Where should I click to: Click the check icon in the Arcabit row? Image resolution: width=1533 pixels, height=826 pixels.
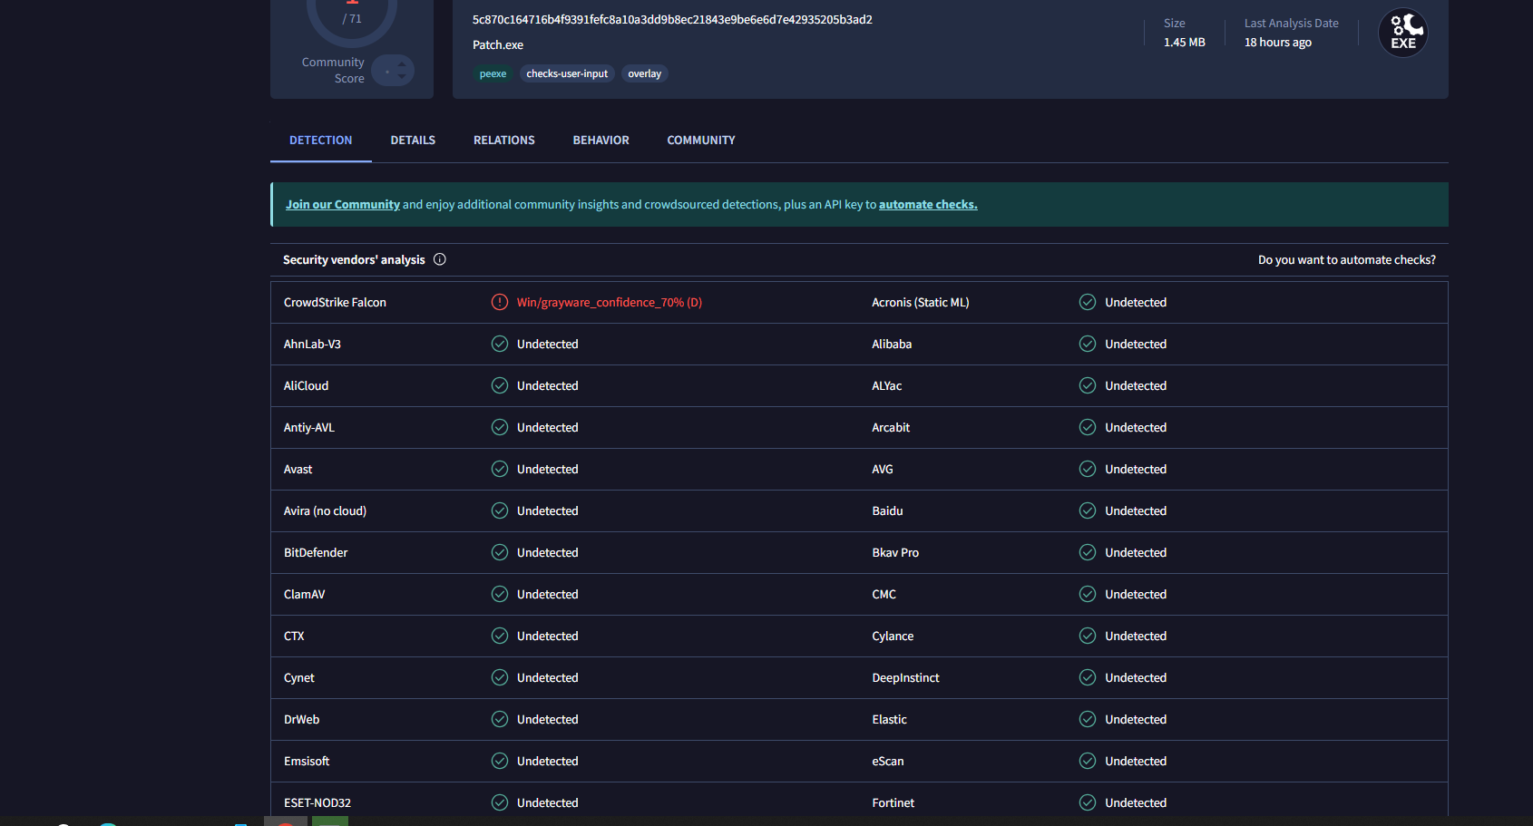pyautogui.click(x=1088, y=427)
